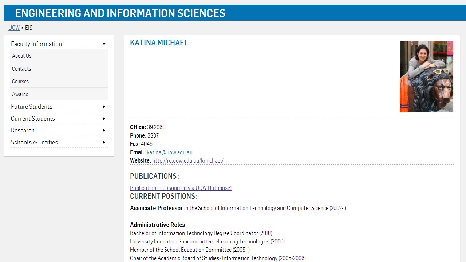The width and height of the screenshot is (466, 262).
Task: Click the Phone 3937 text
Action: pos(145,136)
